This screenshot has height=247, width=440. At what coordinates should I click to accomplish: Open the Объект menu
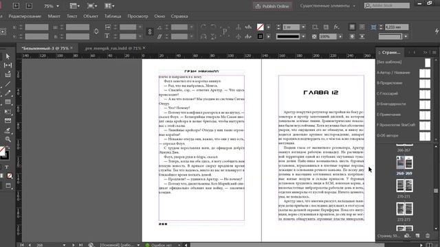(91, 16)
